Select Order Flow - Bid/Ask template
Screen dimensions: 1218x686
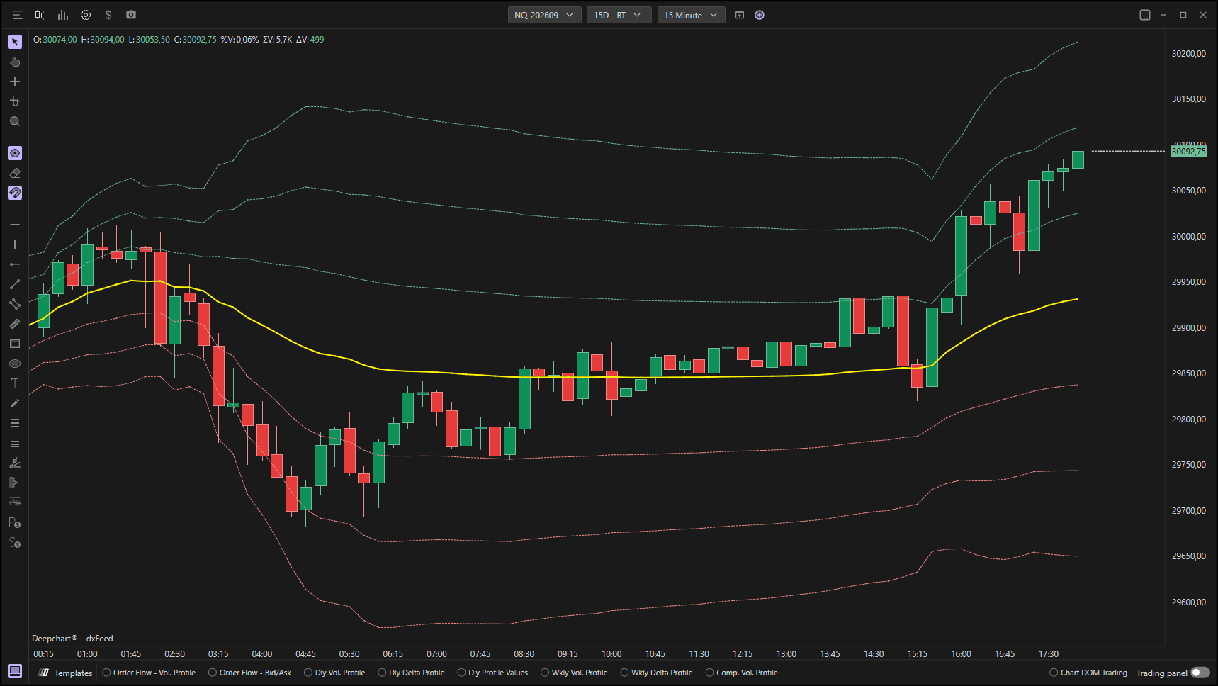(x=249, y=673)
